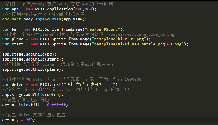This screenshot has width=218, height=125.
Task: Click the comment about setting the defen text position
Action: [x=34, y=115]
